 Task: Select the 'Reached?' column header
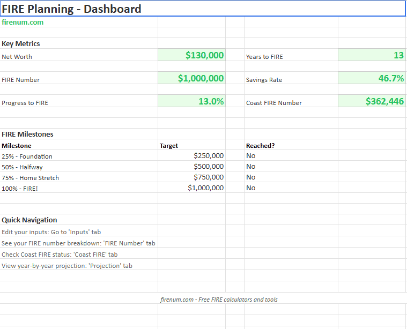[x=260, y=146]
